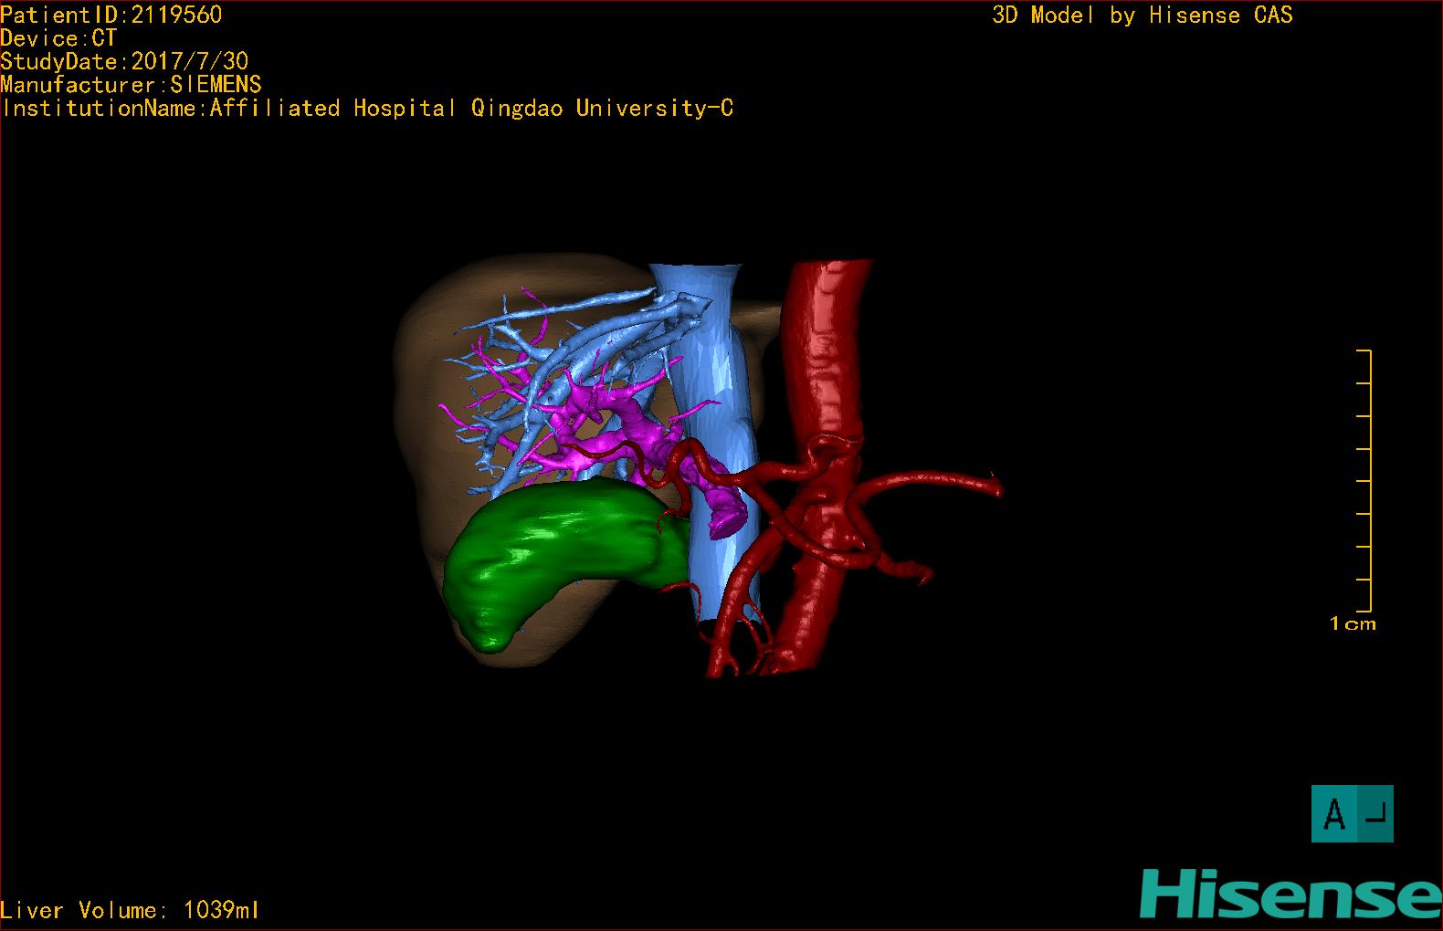Click the orientation cube's A face
The width and height of the screenshot is (1443, 931).
coord(1333,813)
